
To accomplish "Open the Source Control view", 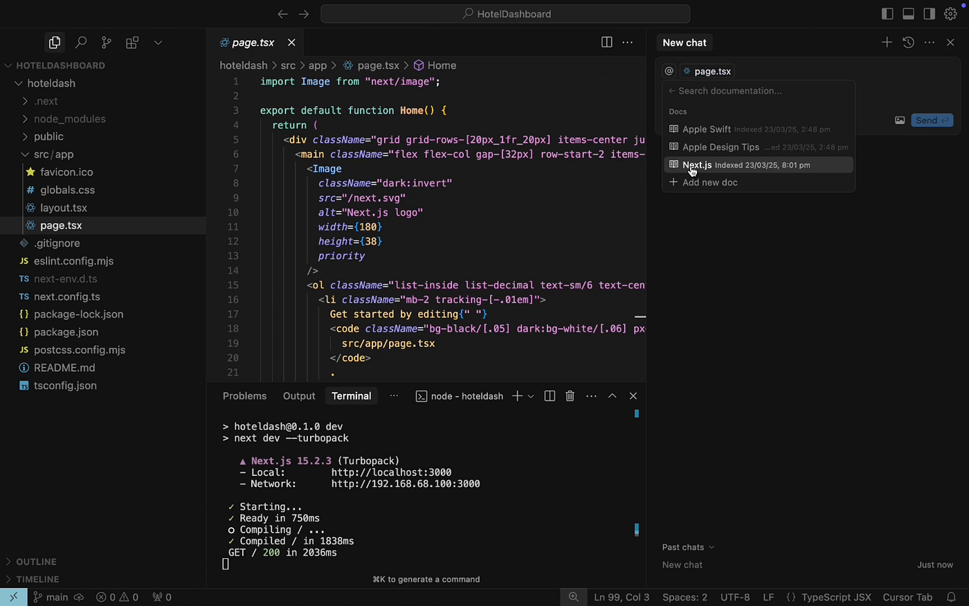I will (x=106, y=42).
